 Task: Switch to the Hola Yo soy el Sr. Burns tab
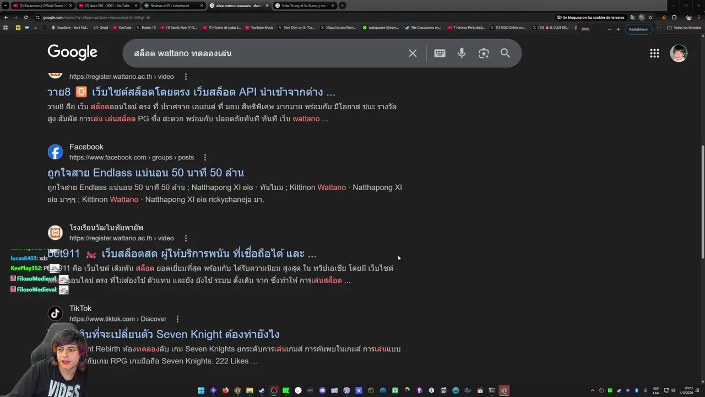coord(304,6)
